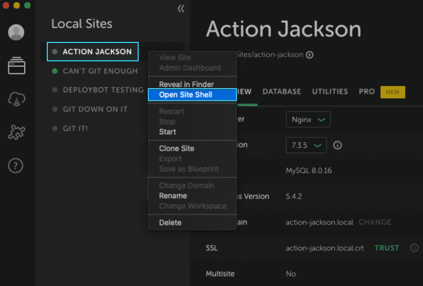
Task: Choose Delete from the context menu
Action: tap(170, 223)
